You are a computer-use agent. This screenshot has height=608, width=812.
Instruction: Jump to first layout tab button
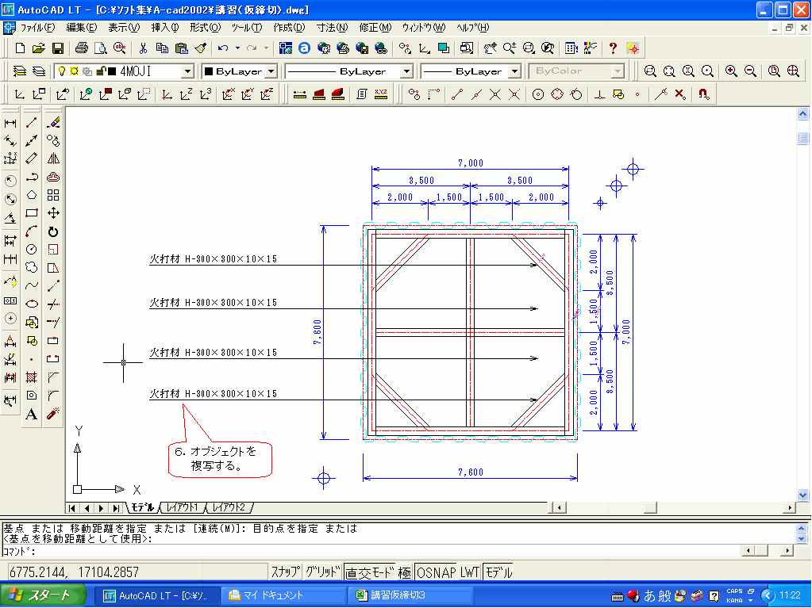[x=72, y=508]
